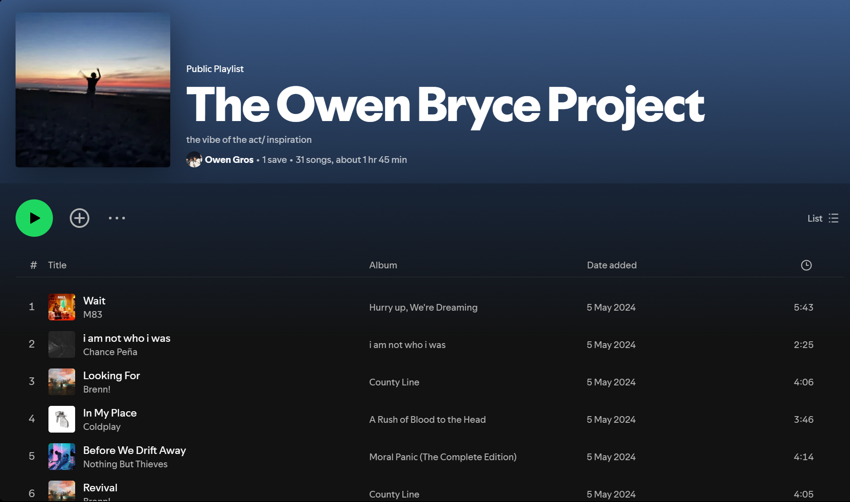Open the three-dots more options menu

pyautogui.click(x=117, y=218)
